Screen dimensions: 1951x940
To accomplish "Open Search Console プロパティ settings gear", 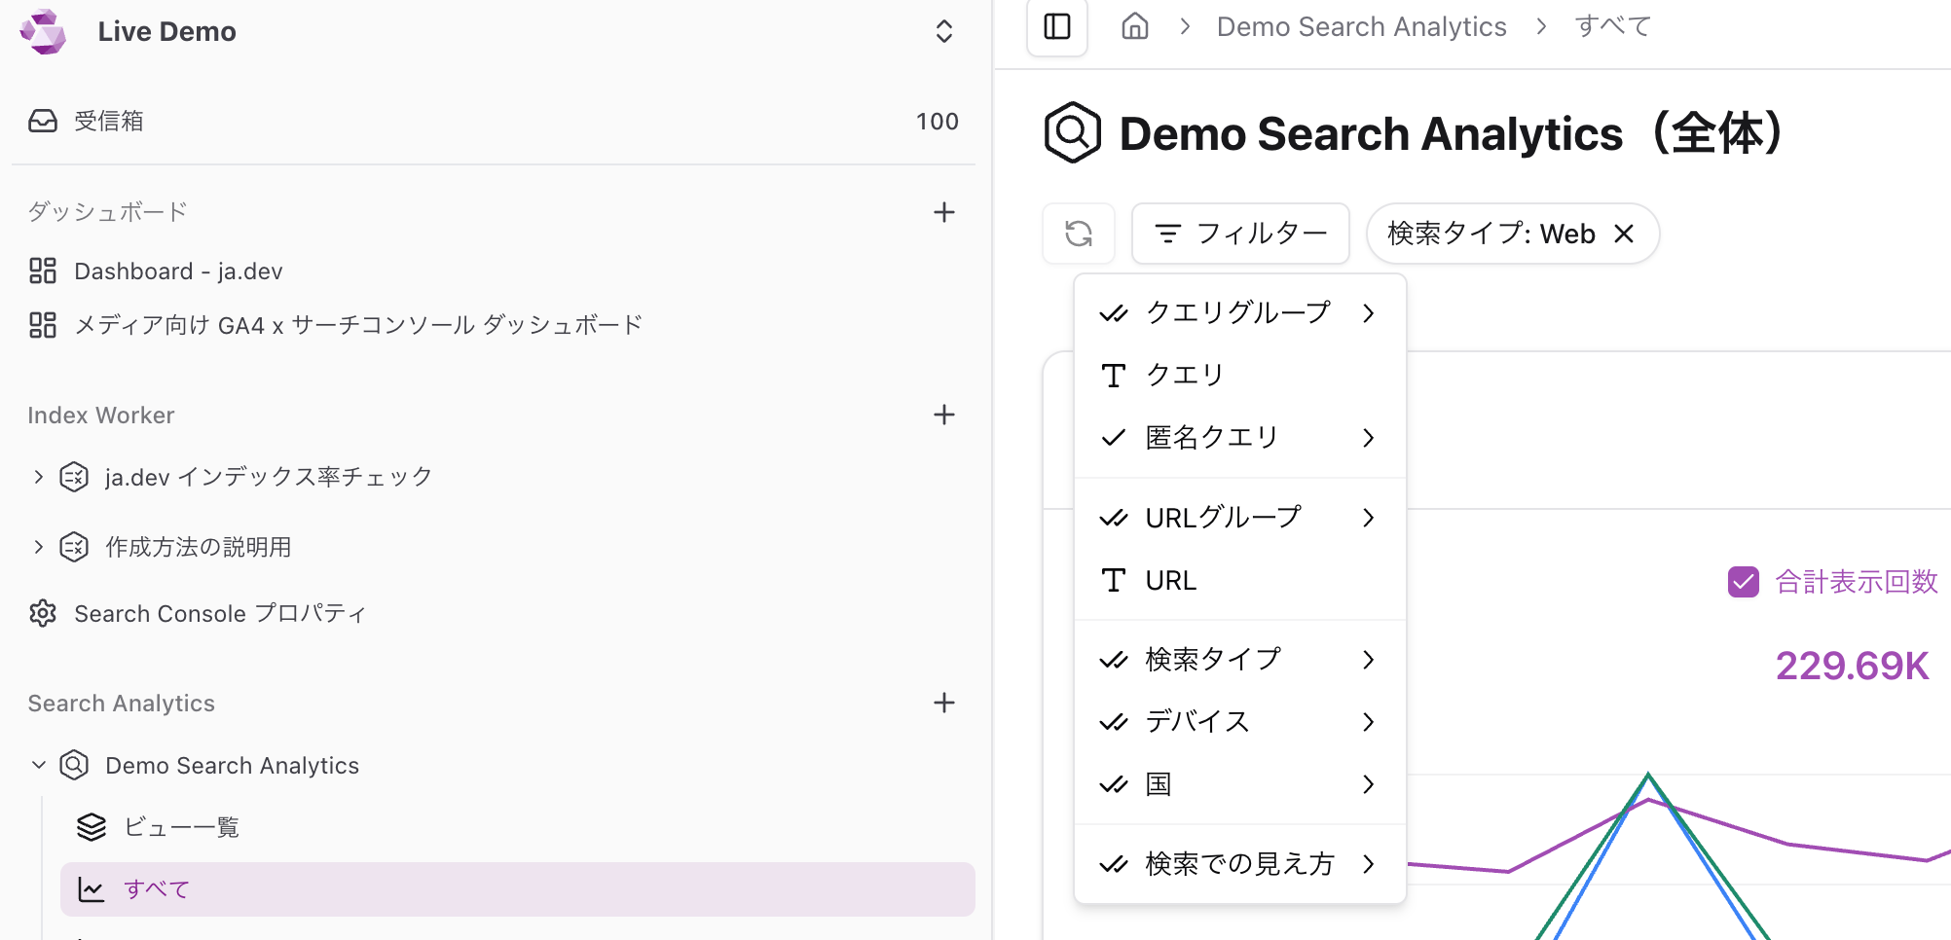I will [x=43, y=613].
